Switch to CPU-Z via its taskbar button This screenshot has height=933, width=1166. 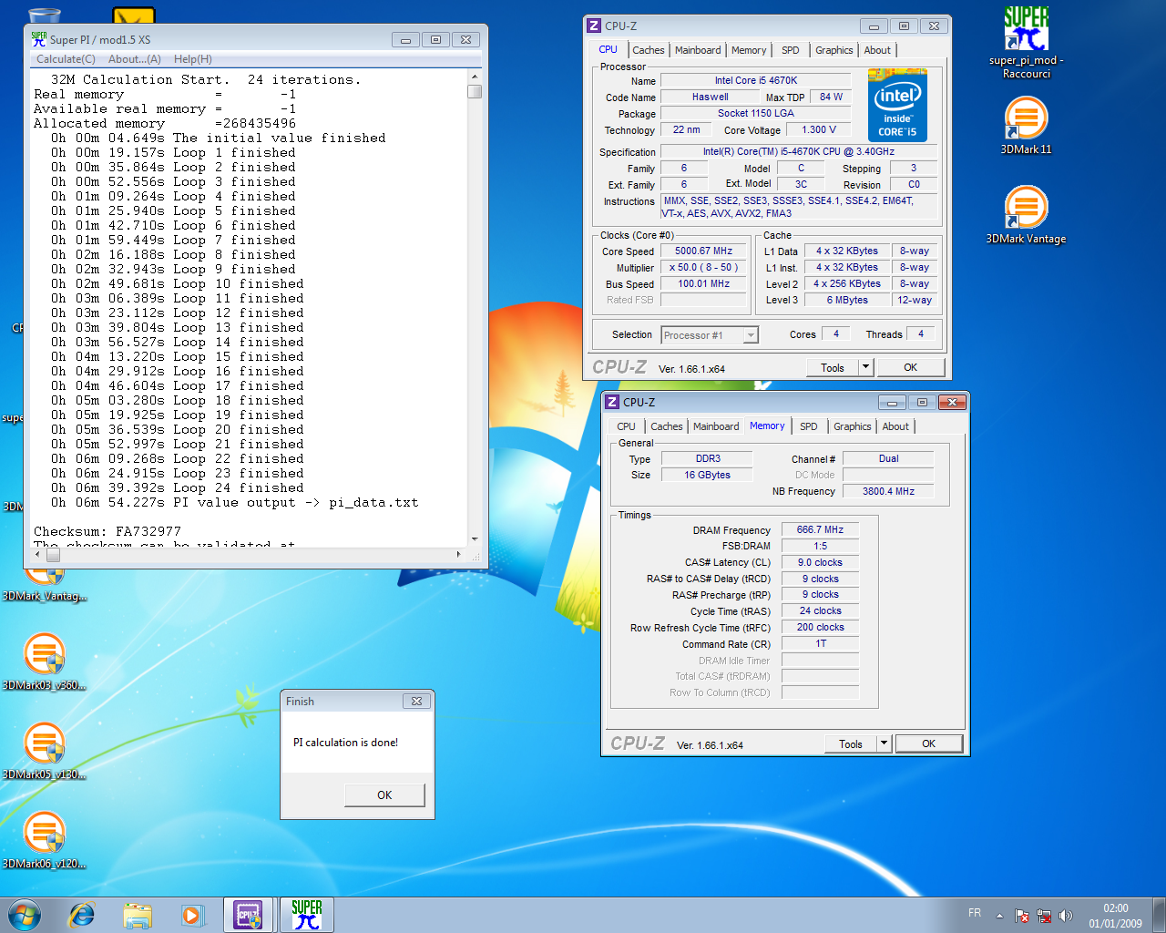click(249, 915)
